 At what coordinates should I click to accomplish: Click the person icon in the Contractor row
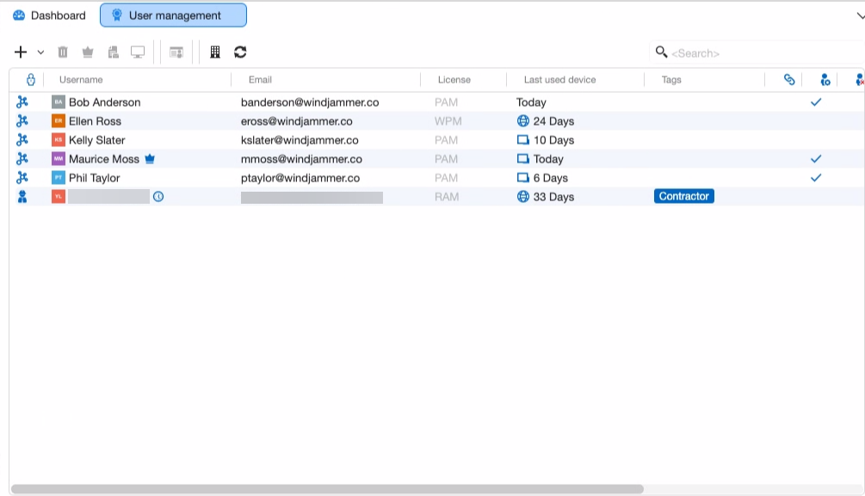tap(22, 196)
